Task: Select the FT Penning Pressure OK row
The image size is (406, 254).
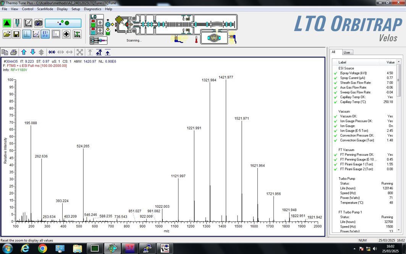Action: [x=364, y=155]
